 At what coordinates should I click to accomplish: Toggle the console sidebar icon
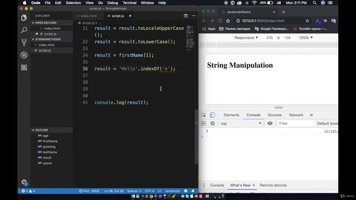pyautogui.click(x=204, y=123)
